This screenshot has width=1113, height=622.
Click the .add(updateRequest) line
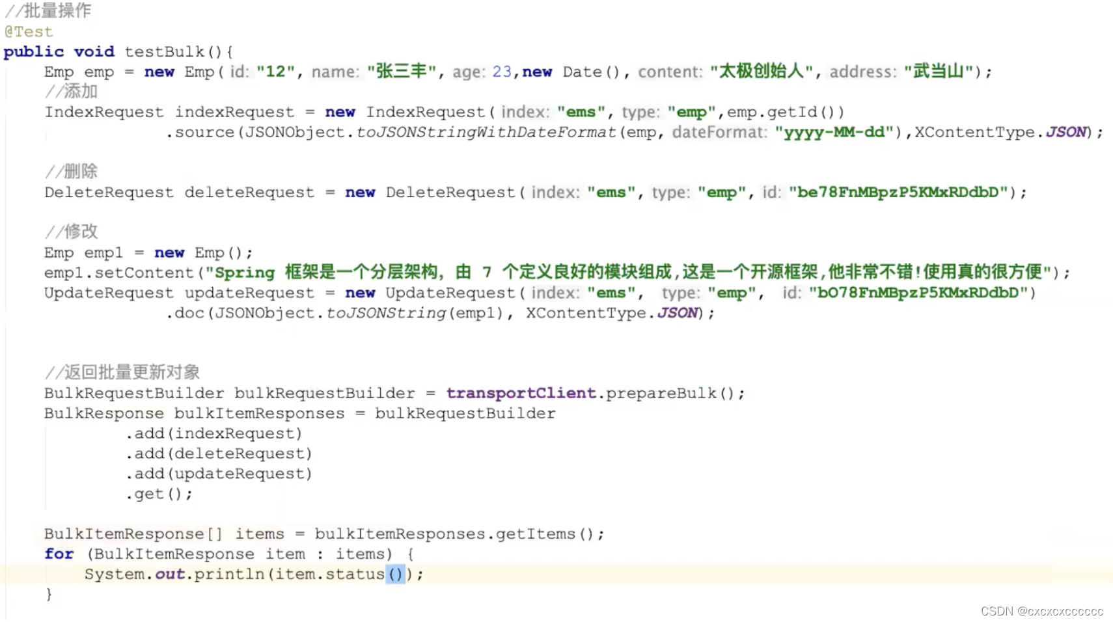tap(219, 474)
